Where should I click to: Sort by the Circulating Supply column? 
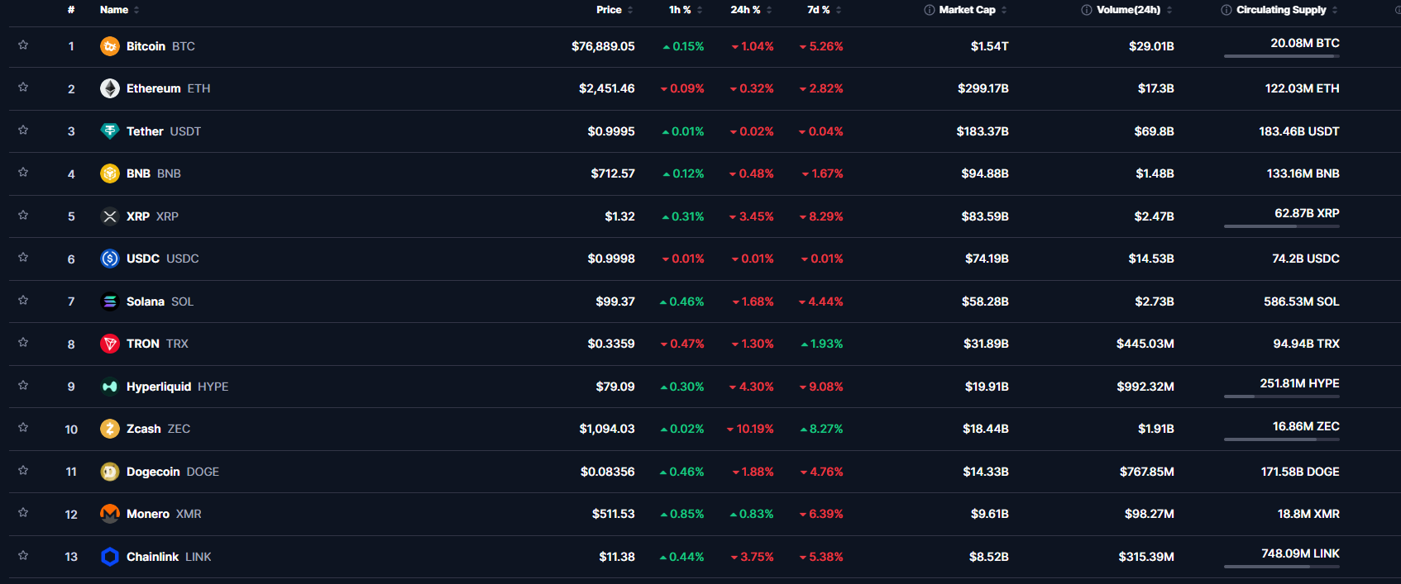(x=1287, y=10)
